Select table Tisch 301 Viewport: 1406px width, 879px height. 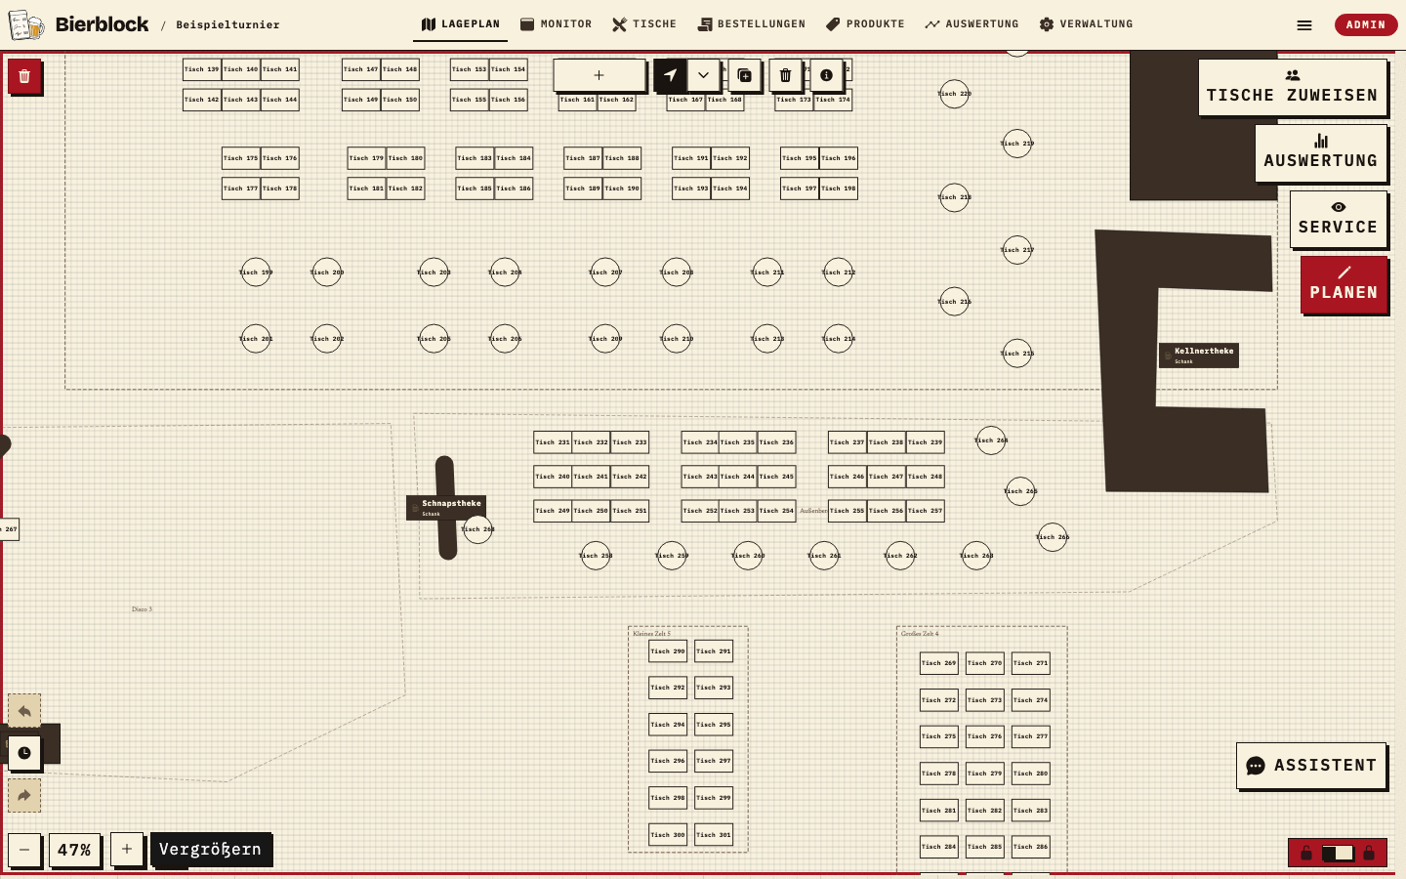714,835
